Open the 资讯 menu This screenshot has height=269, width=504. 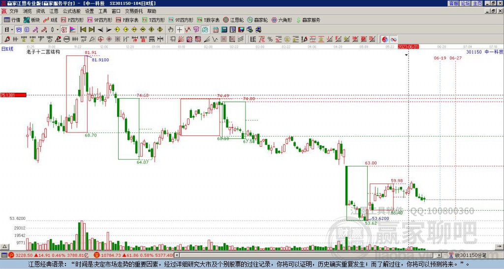pos(40,11)
